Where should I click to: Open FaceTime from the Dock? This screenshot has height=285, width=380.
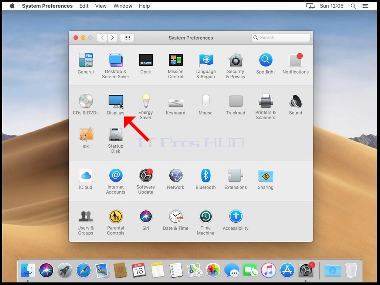[250, 270]
